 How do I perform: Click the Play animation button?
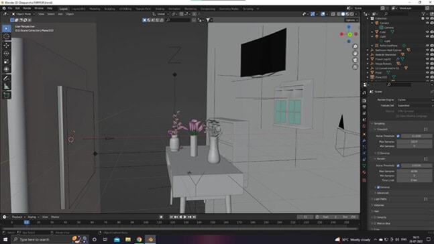pyautogui.click(x=185, y=217)
